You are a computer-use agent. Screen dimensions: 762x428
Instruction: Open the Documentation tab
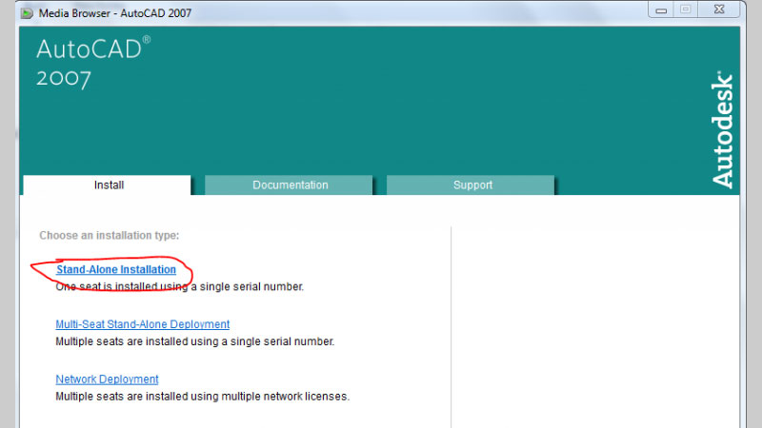click(x=290, y=185)
